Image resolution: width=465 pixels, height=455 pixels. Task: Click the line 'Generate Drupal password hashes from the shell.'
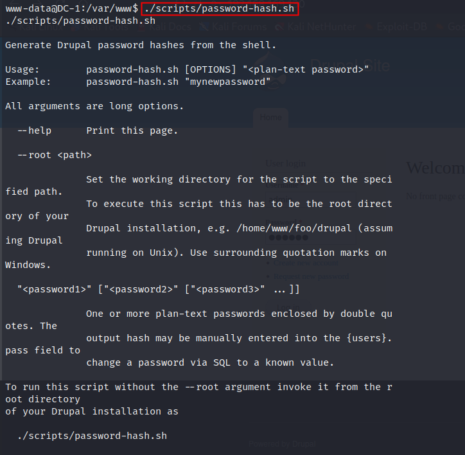pyautogui.click(x=141, y=45)
